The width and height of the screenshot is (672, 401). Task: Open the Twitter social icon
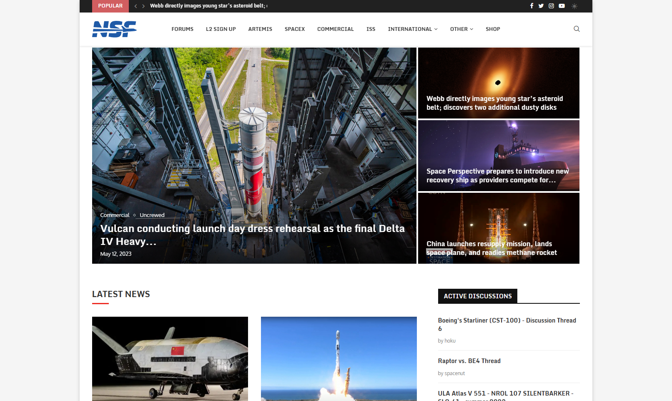click(541, 6)
